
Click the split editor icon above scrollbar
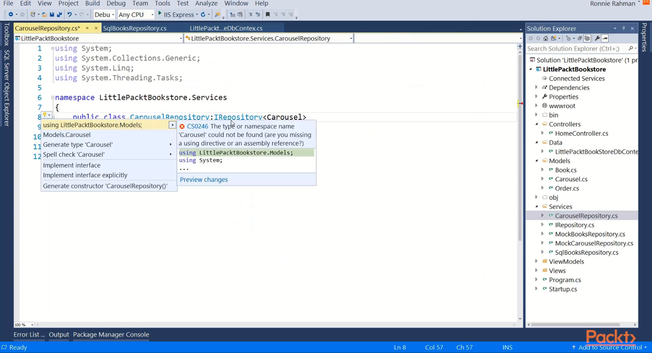[520, 47]
